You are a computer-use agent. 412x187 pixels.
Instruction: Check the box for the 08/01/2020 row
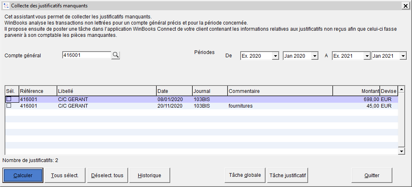pos(9,99)
